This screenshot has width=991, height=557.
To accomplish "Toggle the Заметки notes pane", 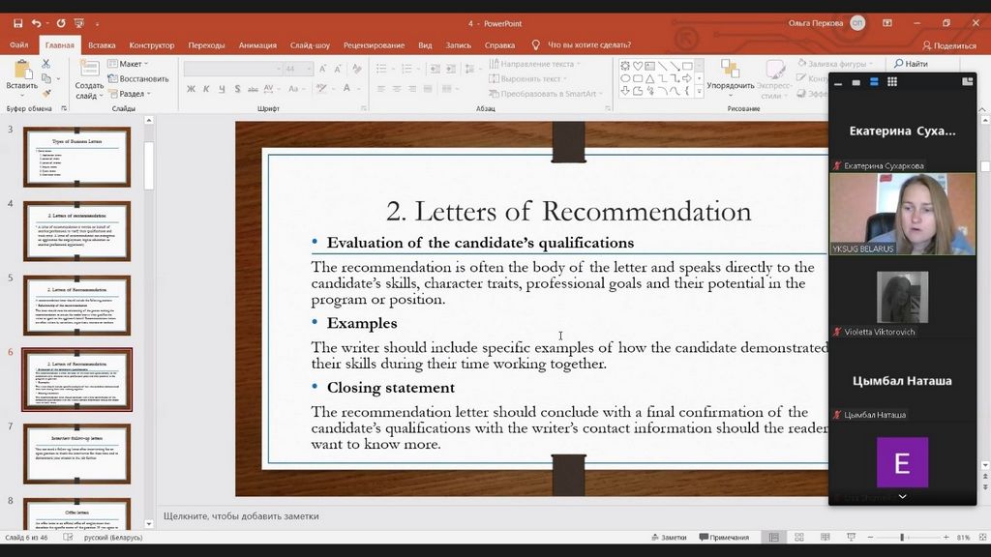I will [669, 538].
